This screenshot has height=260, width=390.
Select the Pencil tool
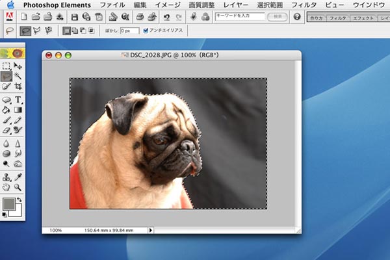(18, 120)
